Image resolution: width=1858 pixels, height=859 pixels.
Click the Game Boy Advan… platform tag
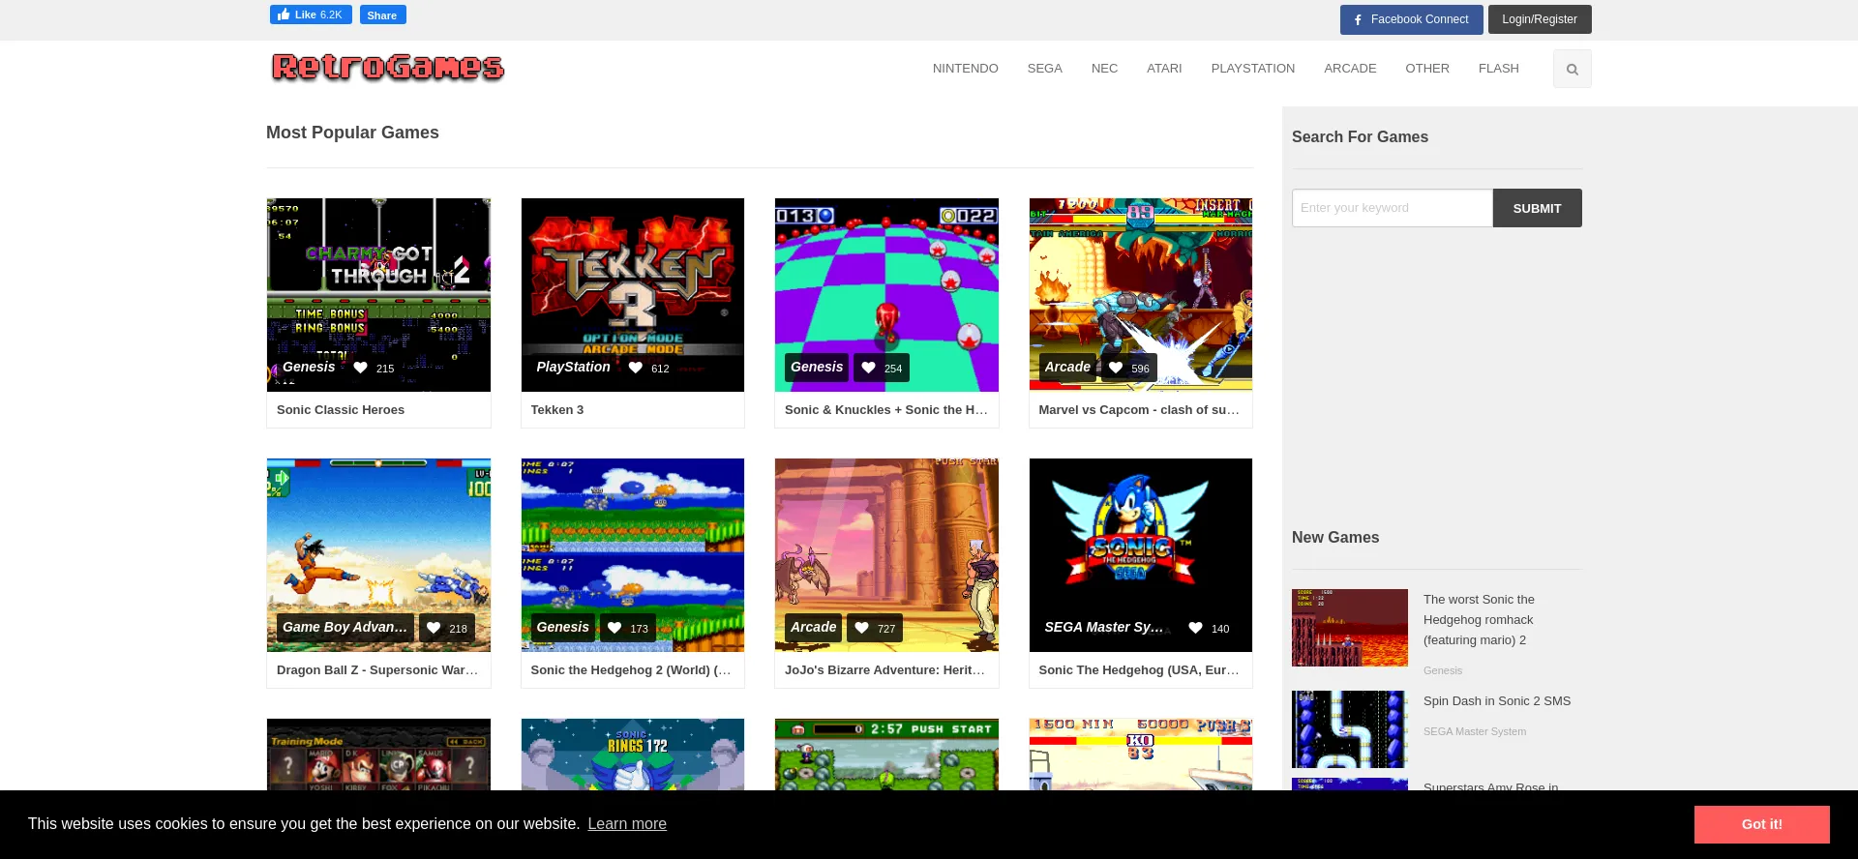point(345,627)
